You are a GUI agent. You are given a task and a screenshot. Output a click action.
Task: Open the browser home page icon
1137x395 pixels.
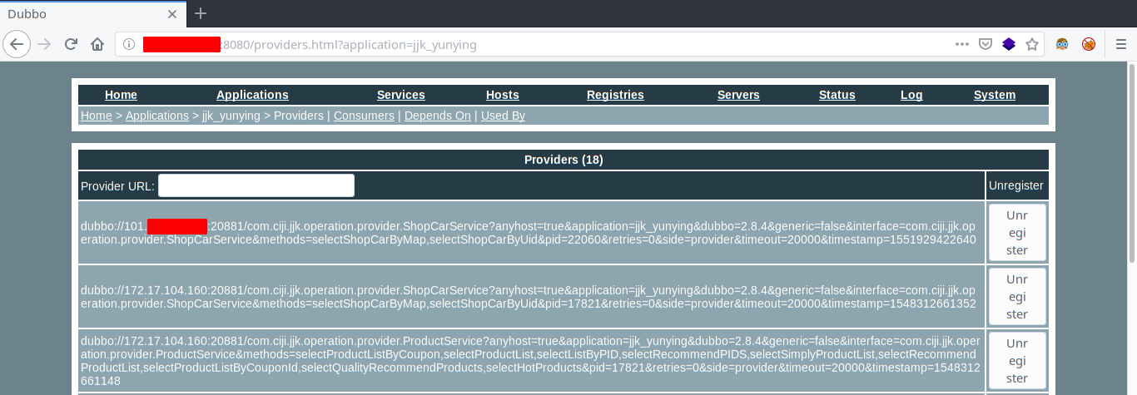(97, 44)
